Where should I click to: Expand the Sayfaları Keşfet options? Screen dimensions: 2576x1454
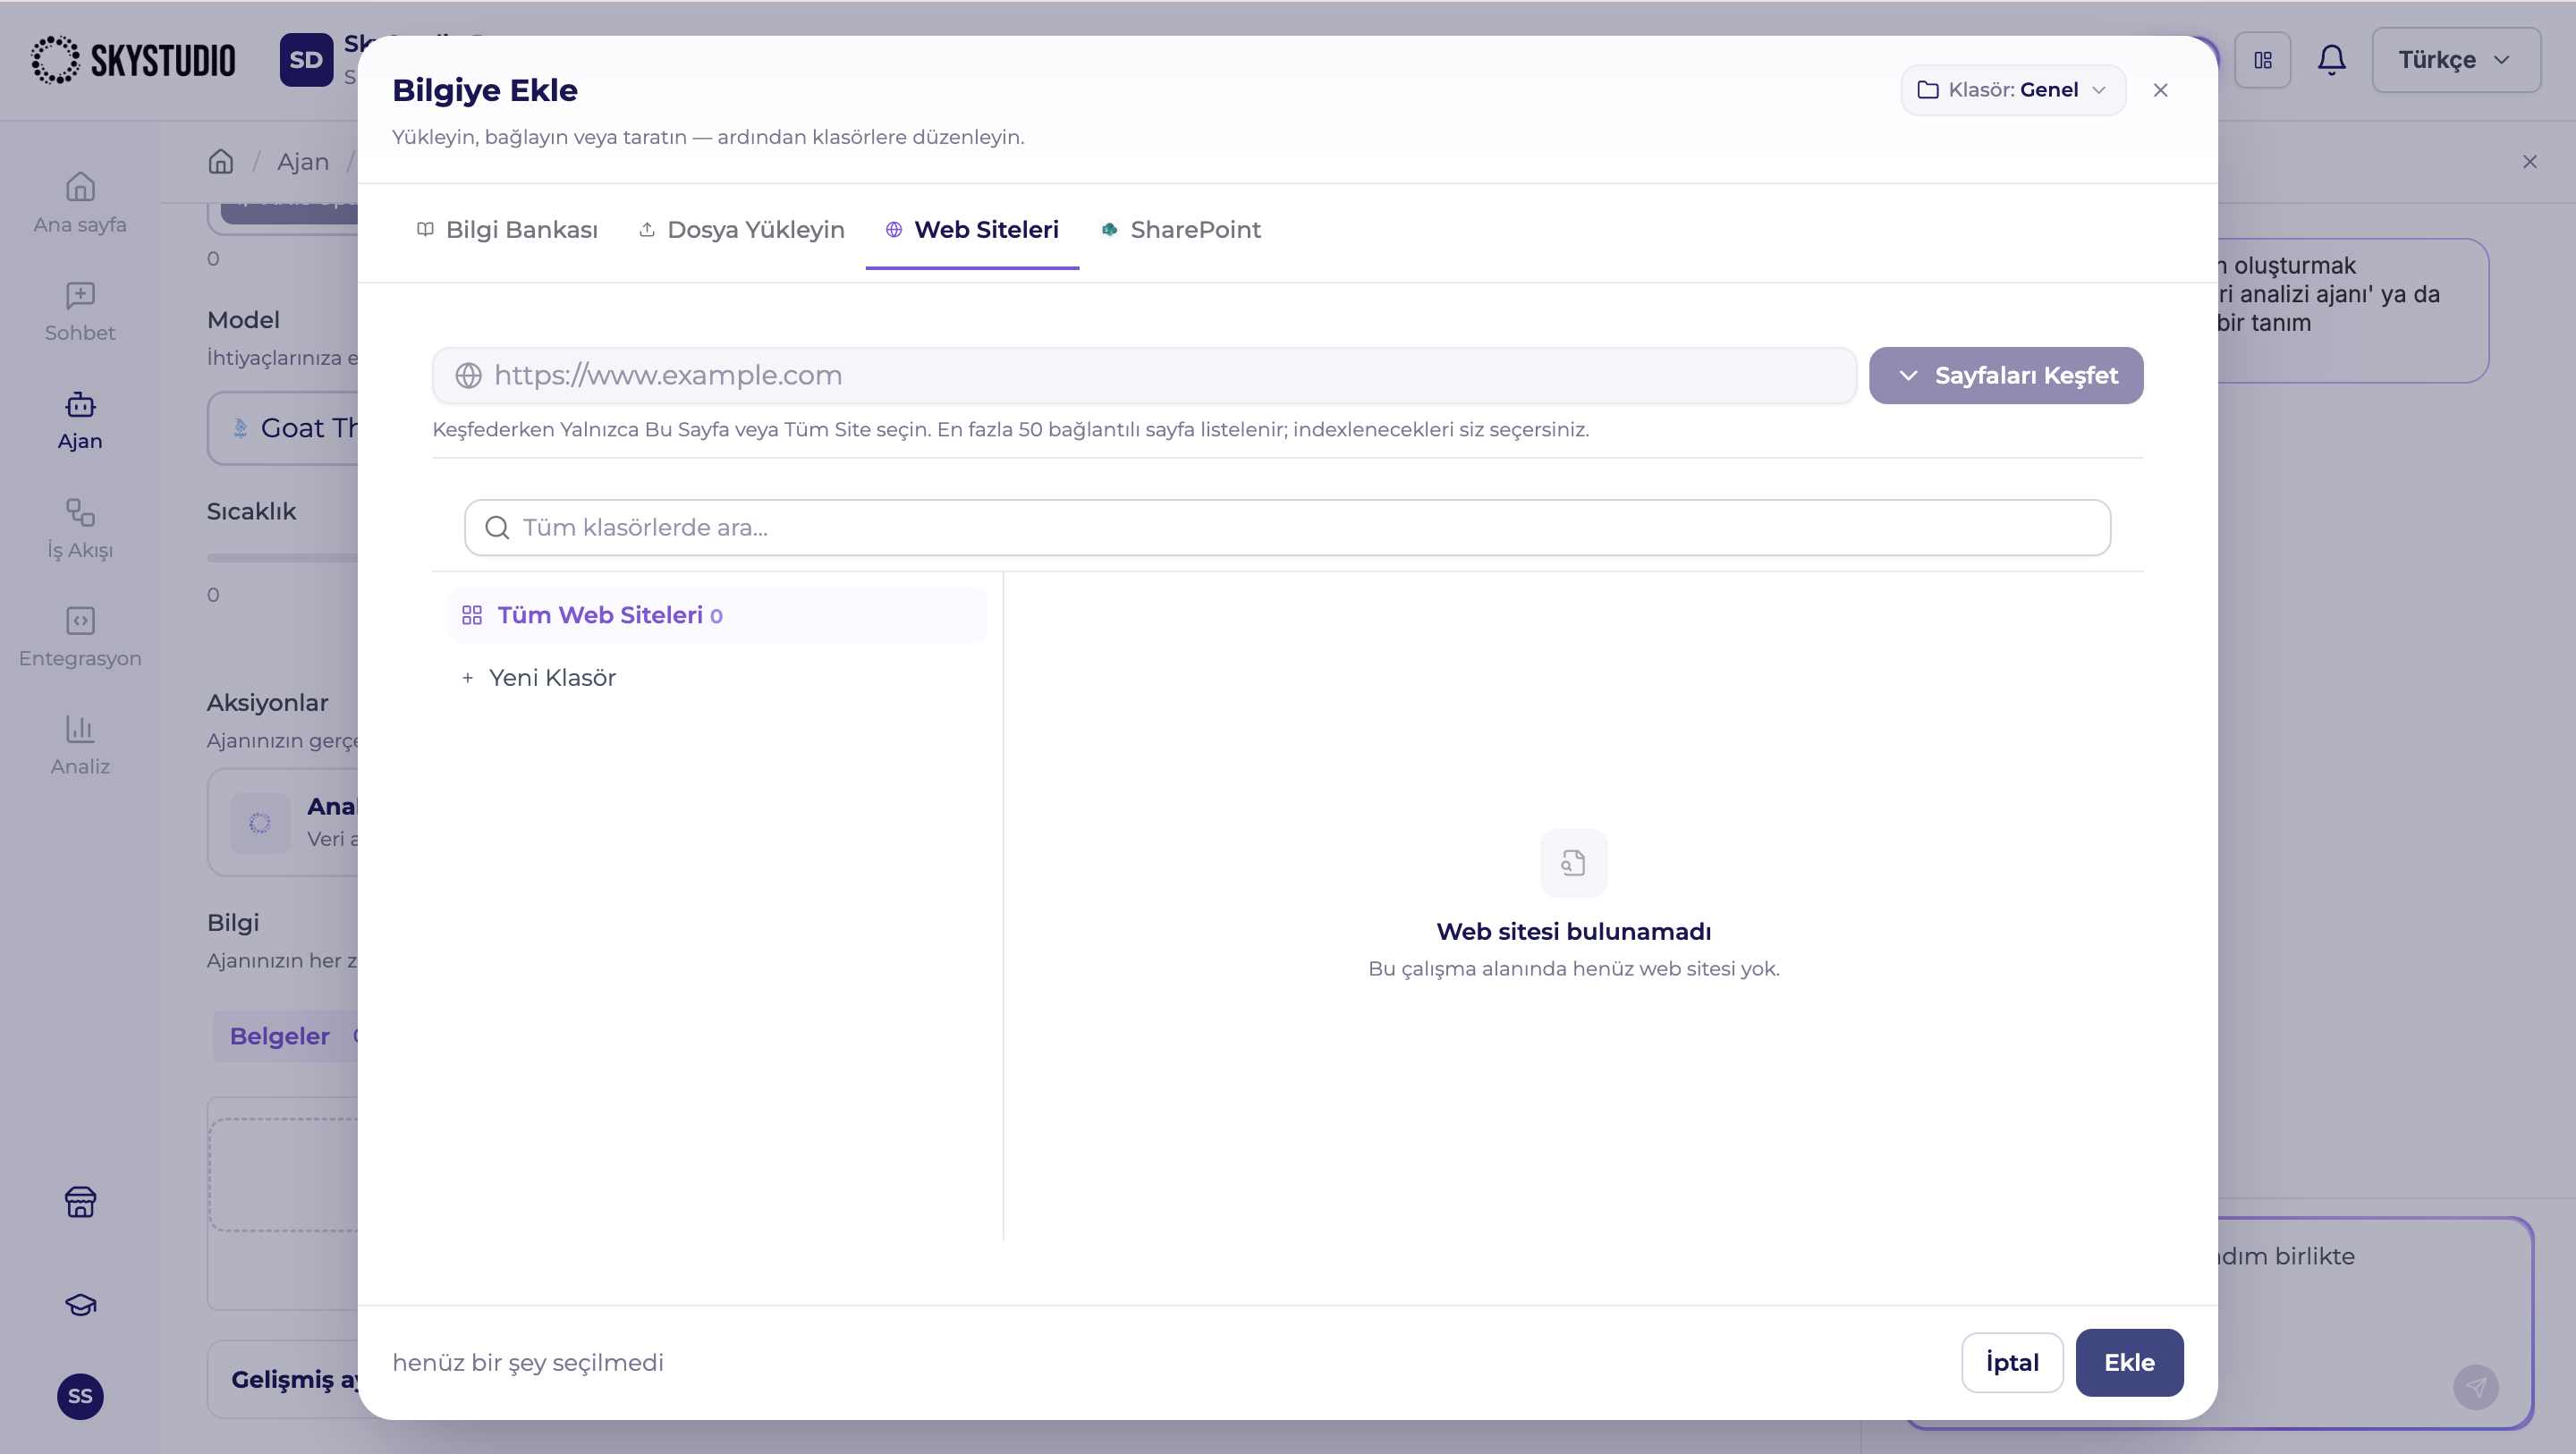click(x=2005, y=375)
